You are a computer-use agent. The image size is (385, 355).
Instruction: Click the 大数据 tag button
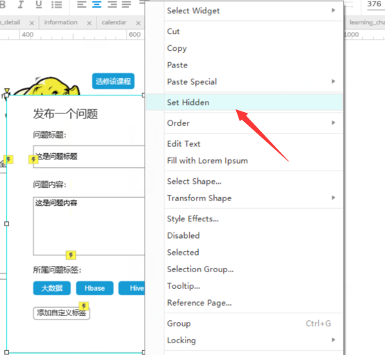tap(52, 288)
